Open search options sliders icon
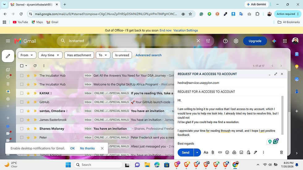Image resolution: width=303 pixels, height=170 pixels. pos(208,41)
